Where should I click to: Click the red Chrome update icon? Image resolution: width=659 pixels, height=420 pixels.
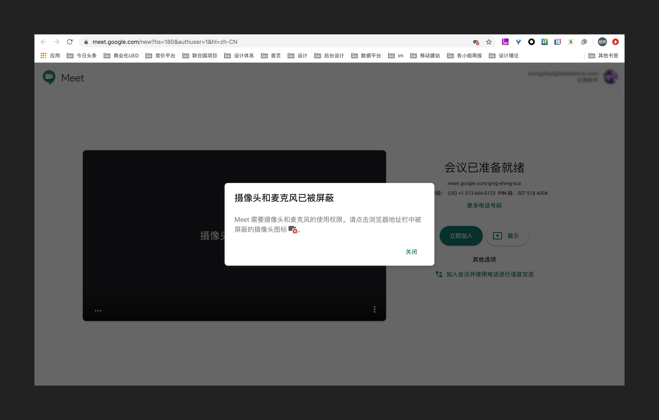(x=615, y=42)
